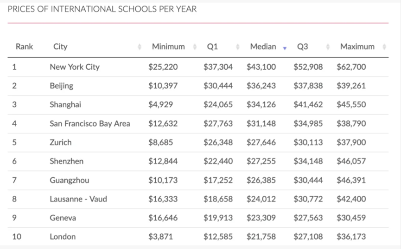Click the Q3 column sort icon
Image resolution: width=401 pixels, height=249 pixels.
click(328, 47)
